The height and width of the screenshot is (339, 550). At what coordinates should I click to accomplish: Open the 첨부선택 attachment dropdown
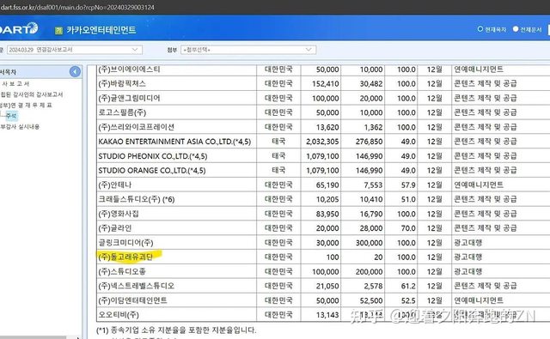click(248, 50)
